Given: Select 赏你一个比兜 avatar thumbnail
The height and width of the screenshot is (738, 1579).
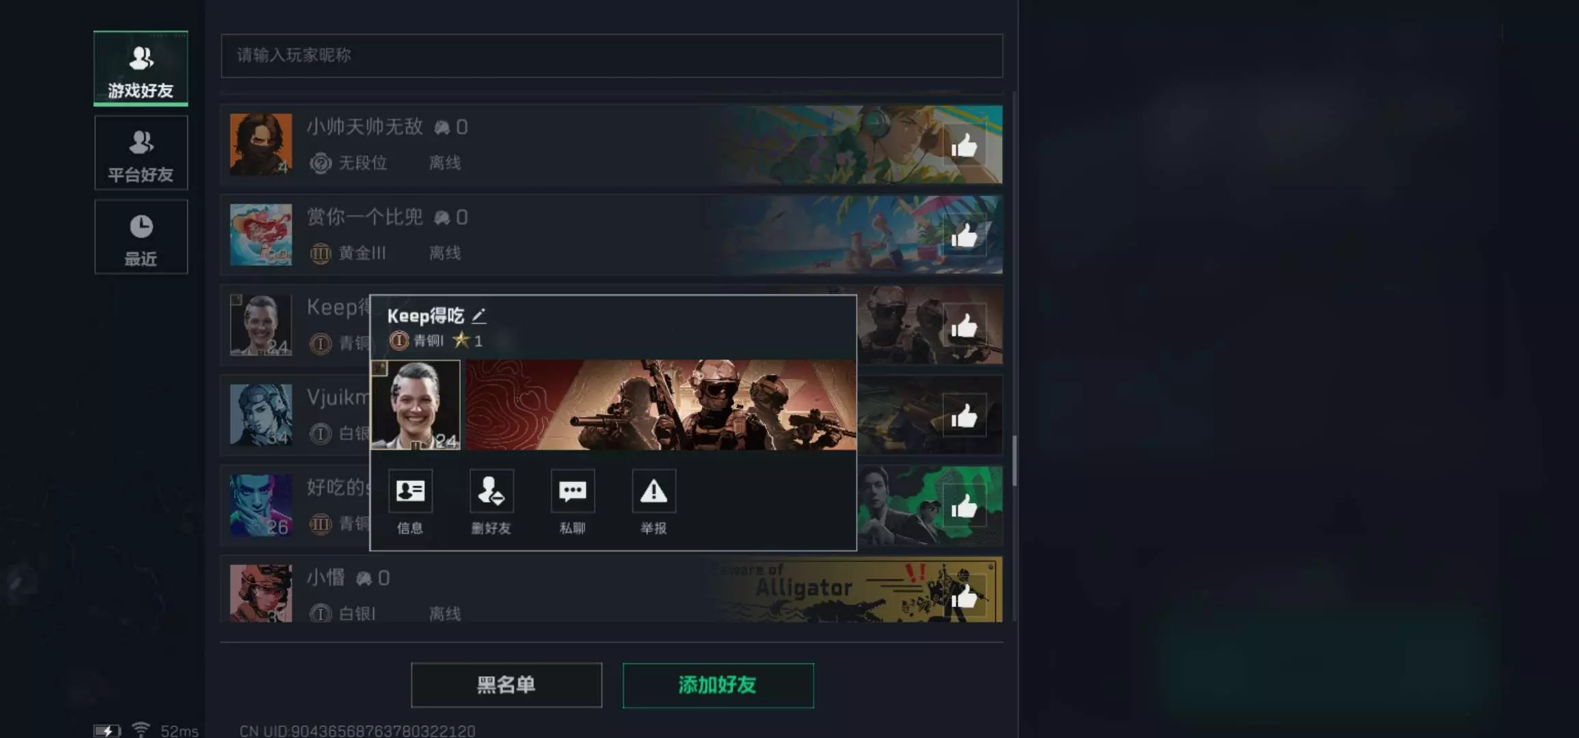Looking at the screenshot, I should tap(261, 234).
